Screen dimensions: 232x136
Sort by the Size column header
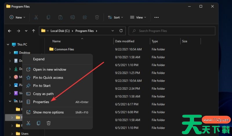(184, 41)
